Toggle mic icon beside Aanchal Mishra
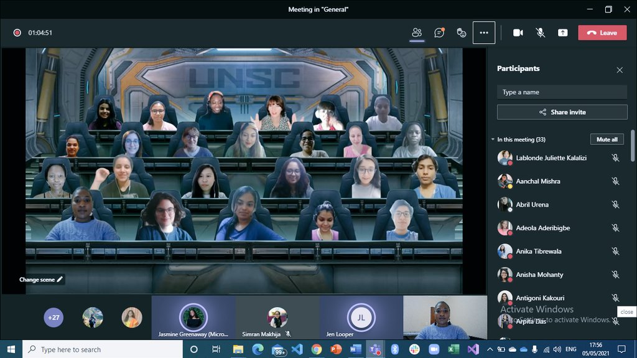This screenshot has height=358, width=637. pos(615,181)
